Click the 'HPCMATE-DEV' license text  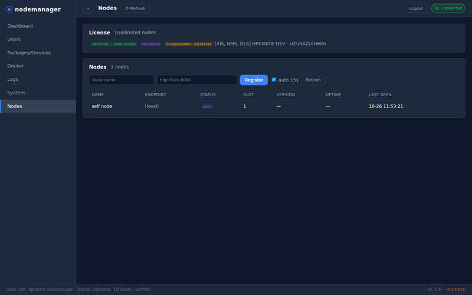click(268, 44)
